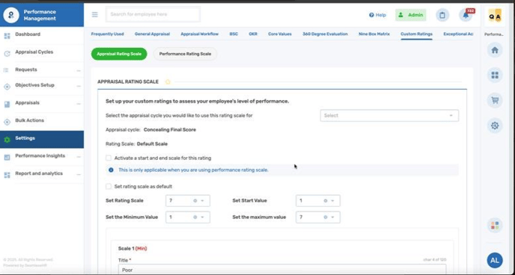Click the shopping cart icon
The width and height of the screenshot is (515, 275).
[x=495, y=100]
